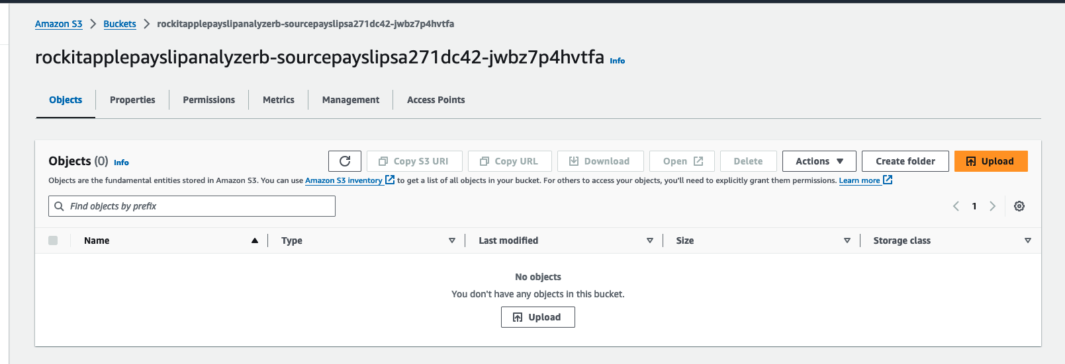The height and width of the screenshot is (364, 1065).
Task: Go to the next page arrow
Action: (992, 206)
